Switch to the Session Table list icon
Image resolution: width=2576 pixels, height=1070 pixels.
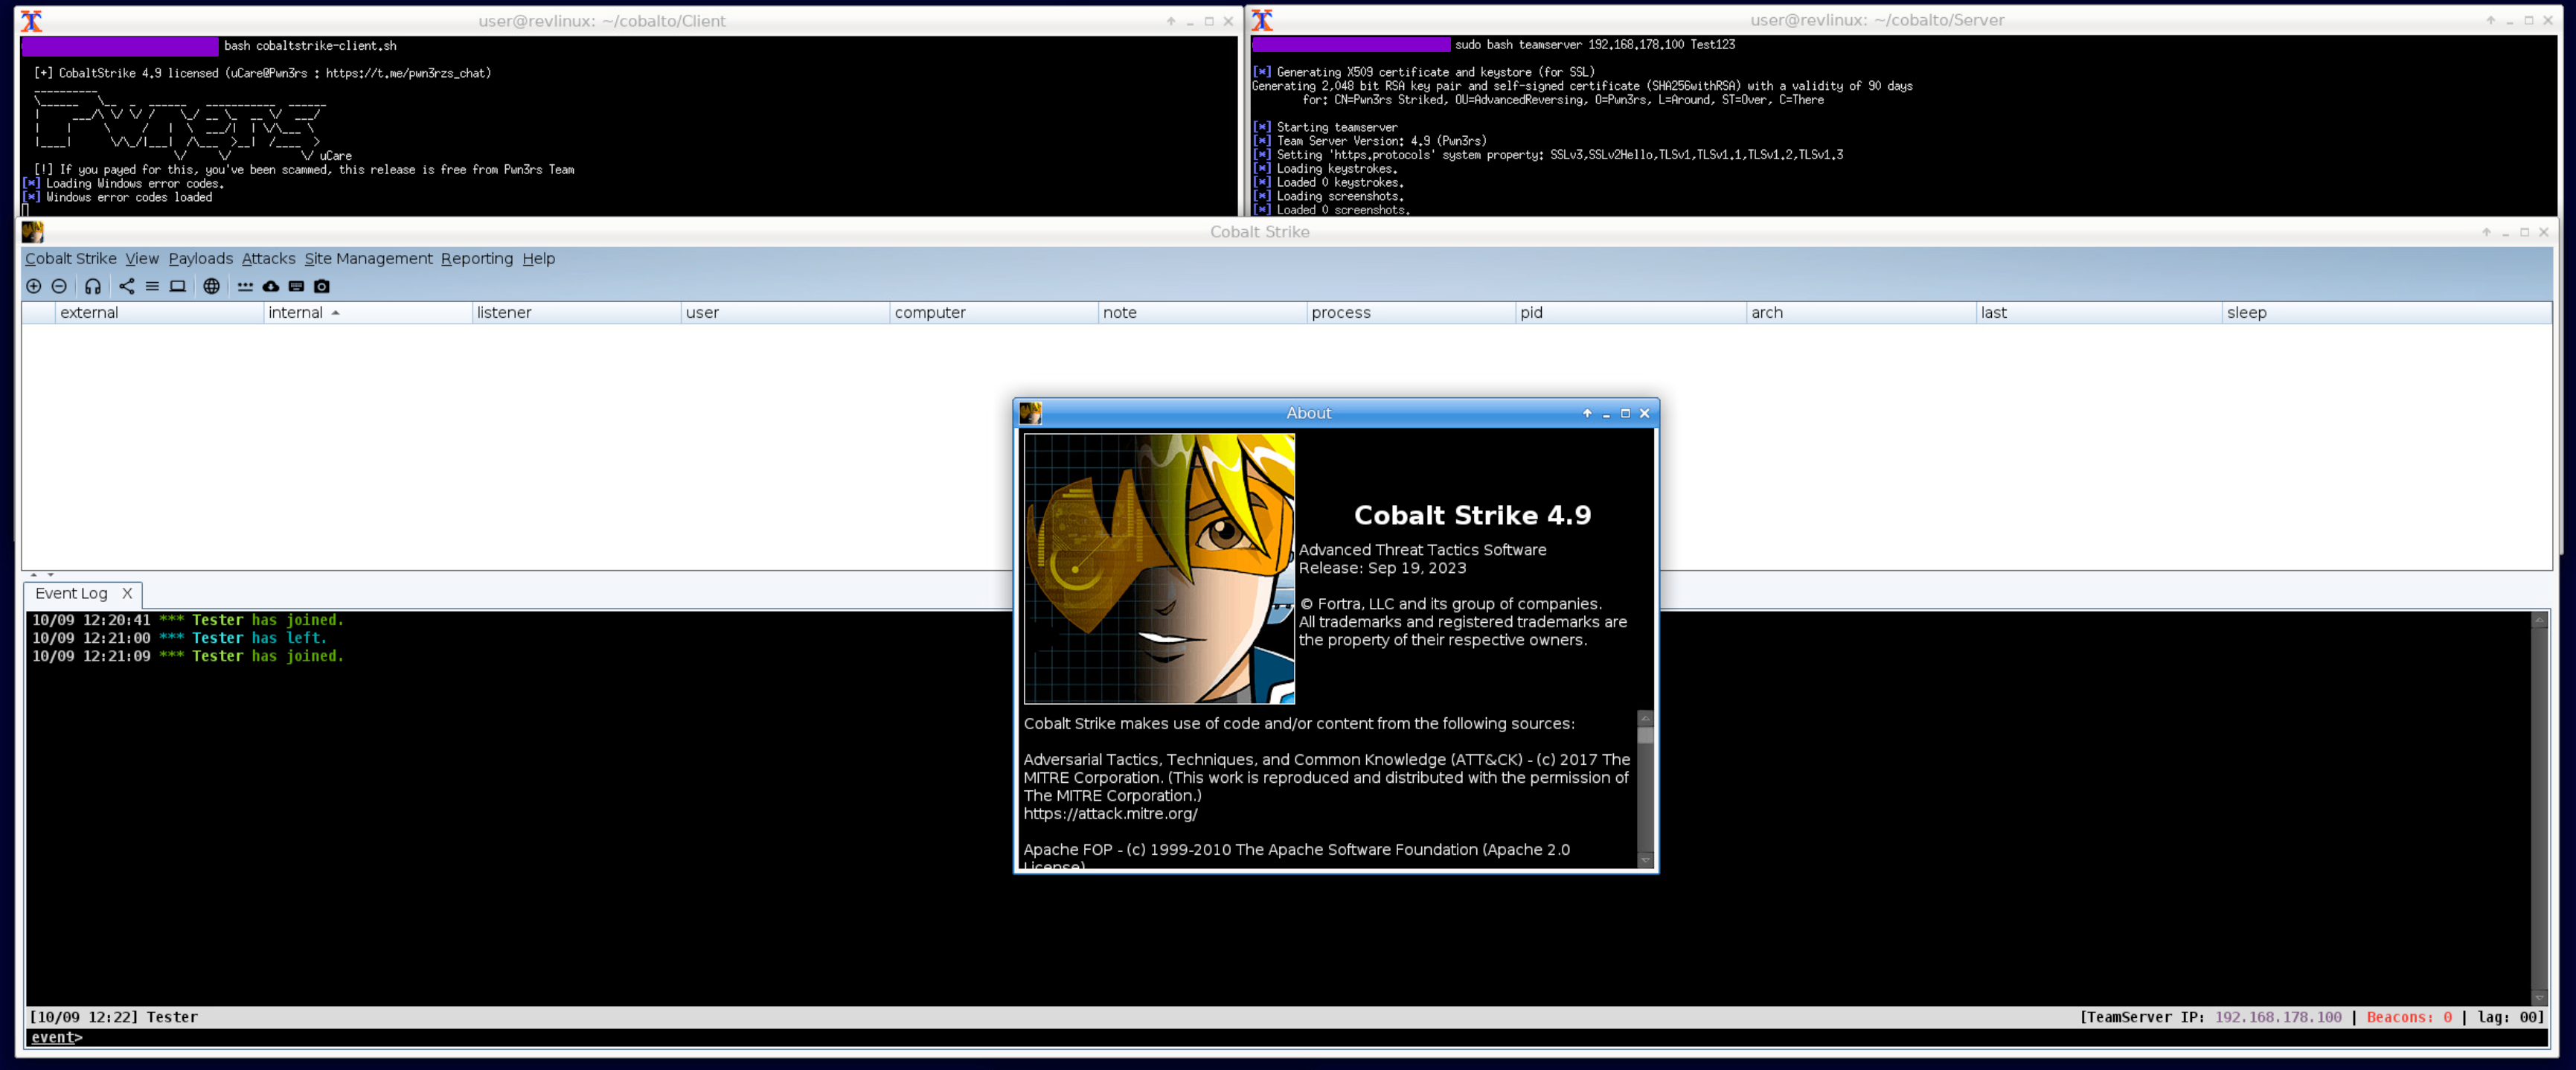(152, 286)
